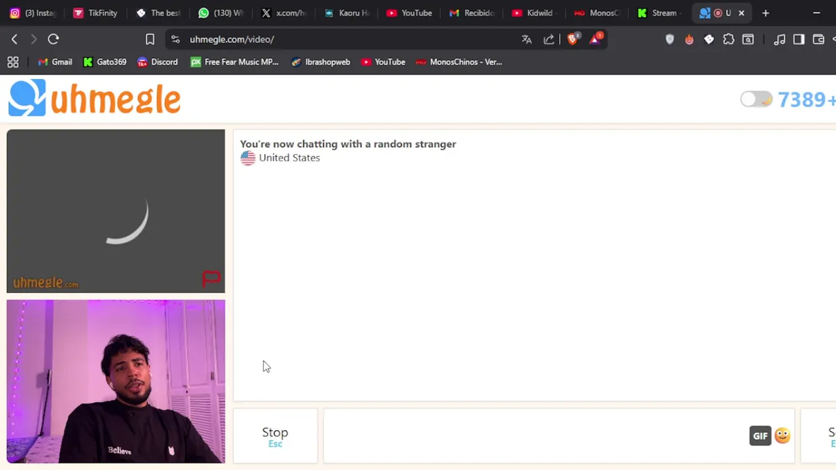The image size is (836, 470).
Task: Switch to the Kidwild YouTube tab
Action: [535, 13]
